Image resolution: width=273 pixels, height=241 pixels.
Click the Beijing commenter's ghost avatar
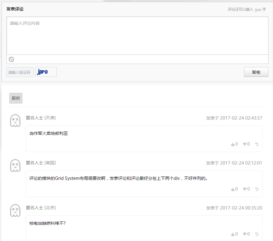15,210
